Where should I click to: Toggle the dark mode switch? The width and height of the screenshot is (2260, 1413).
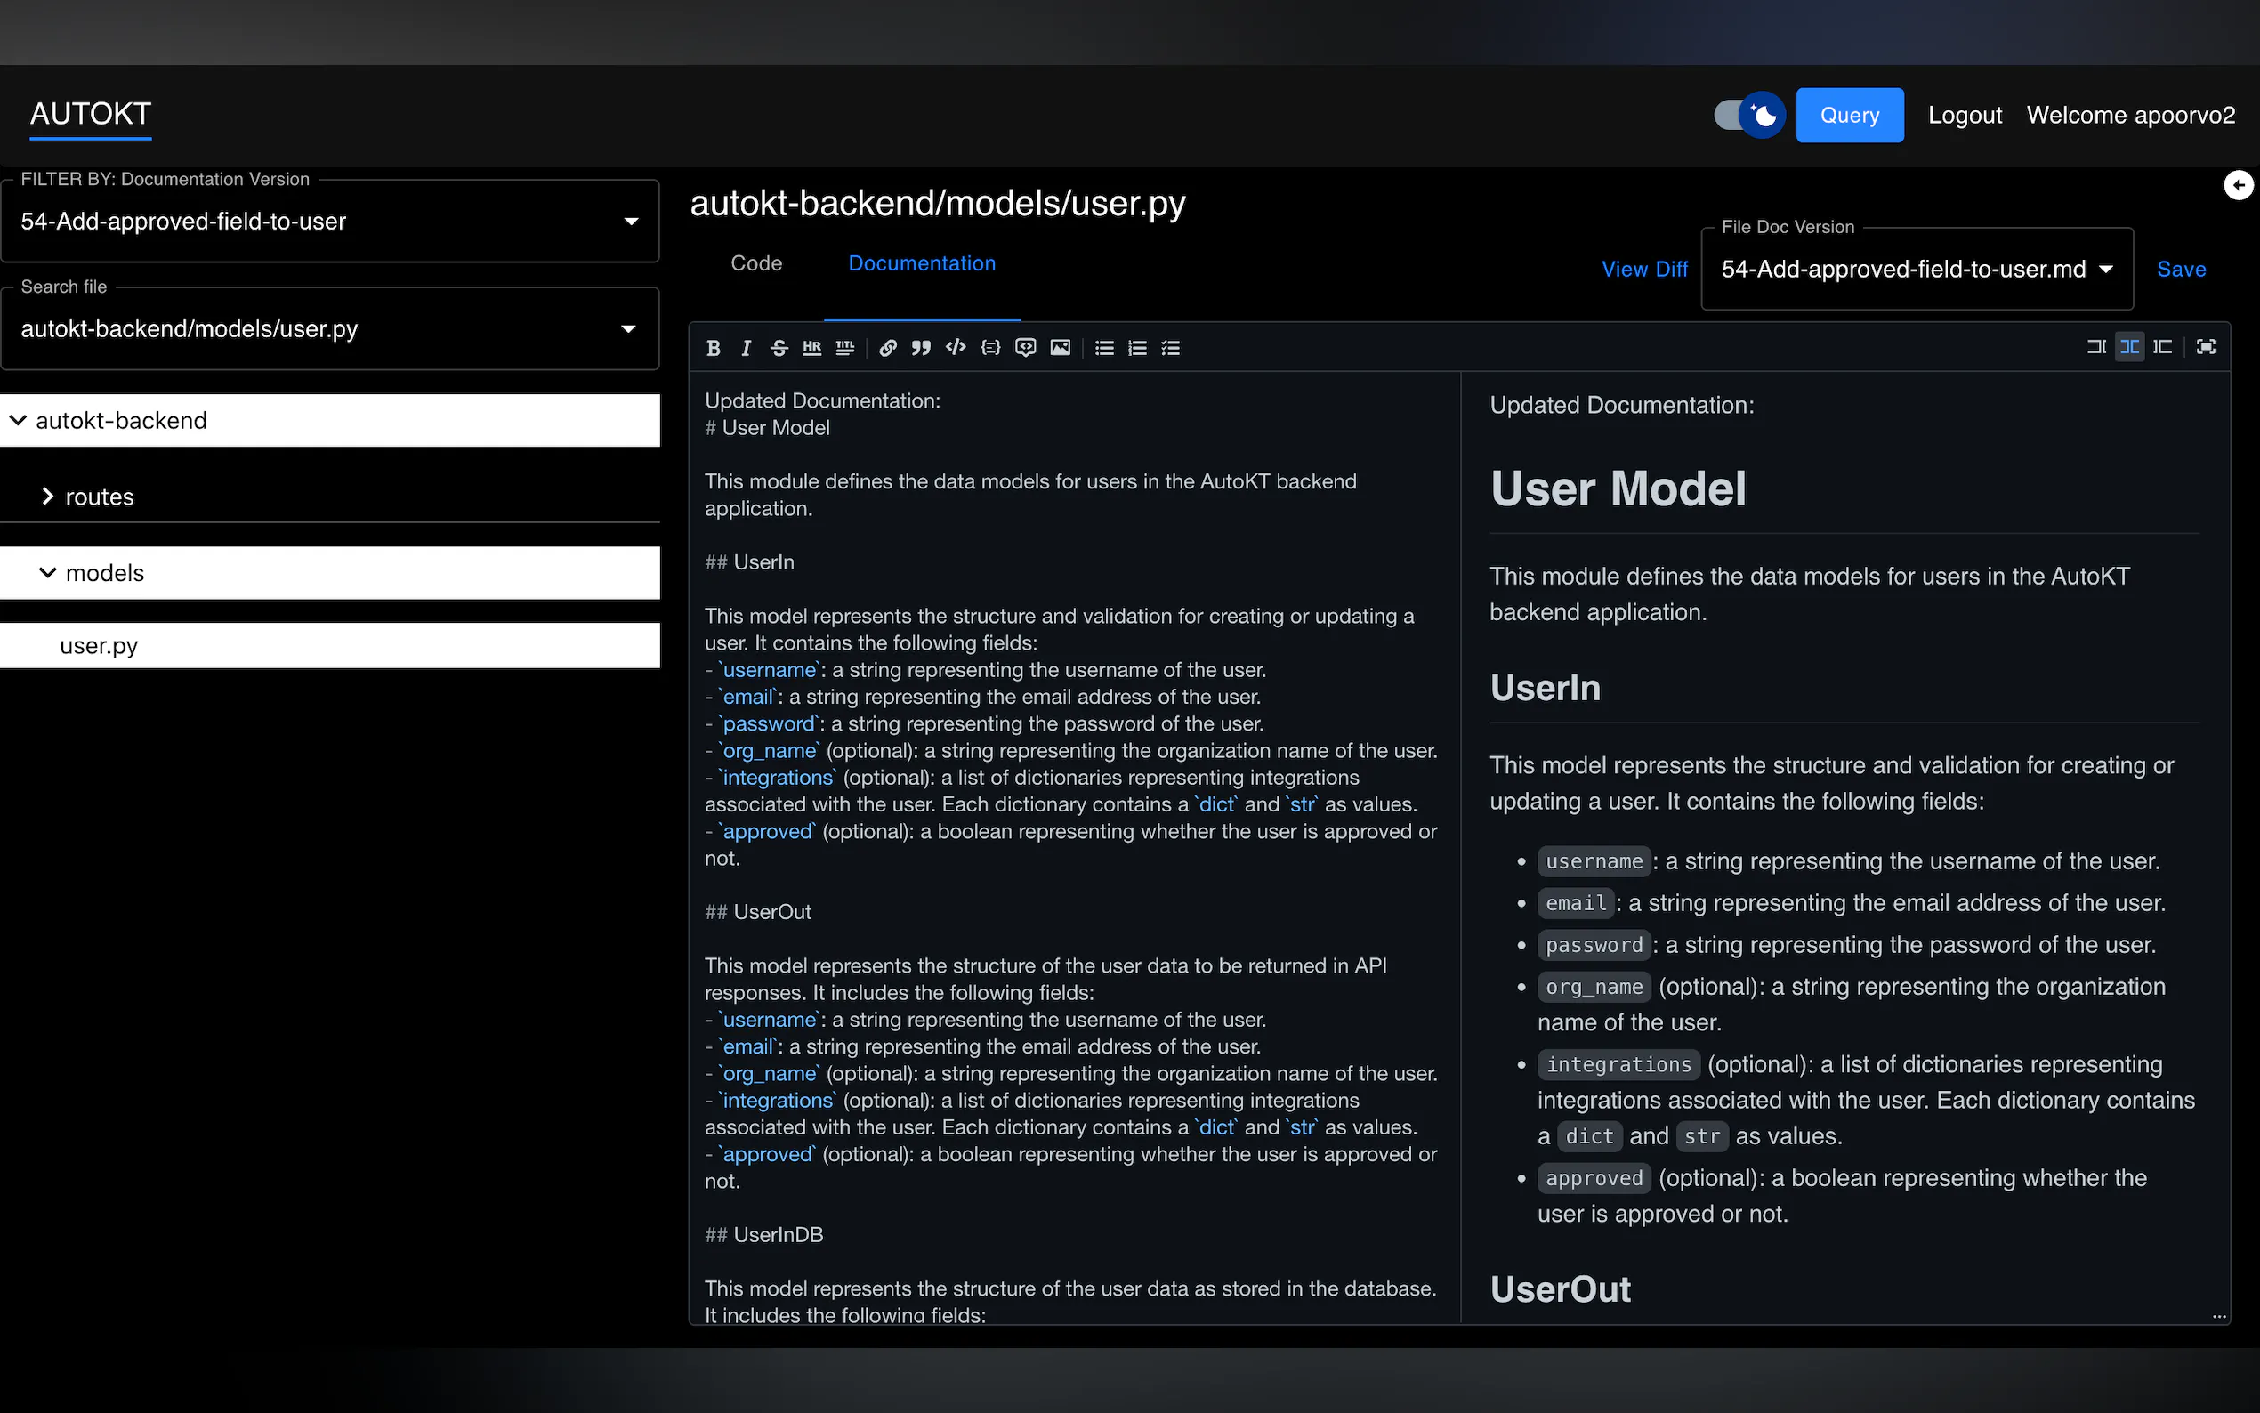click(1748, 115)
